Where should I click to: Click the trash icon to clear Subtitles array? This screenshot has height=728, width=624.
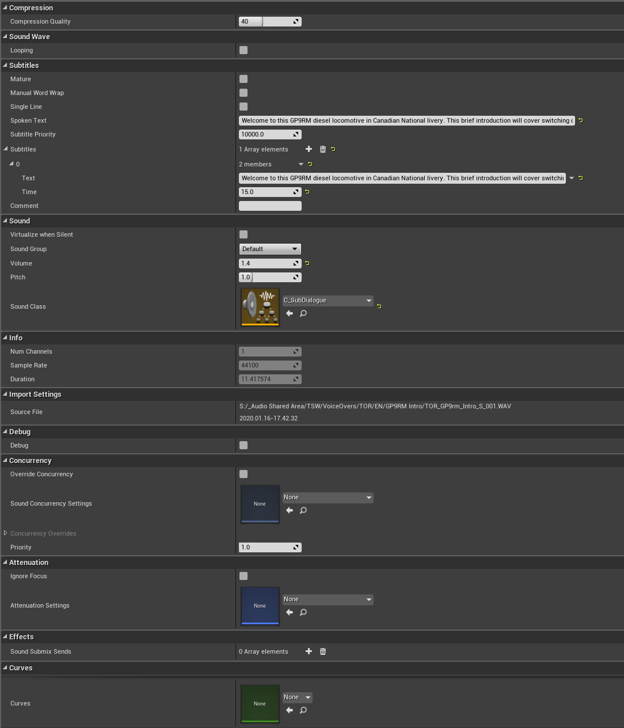click(x=322, y=149)
